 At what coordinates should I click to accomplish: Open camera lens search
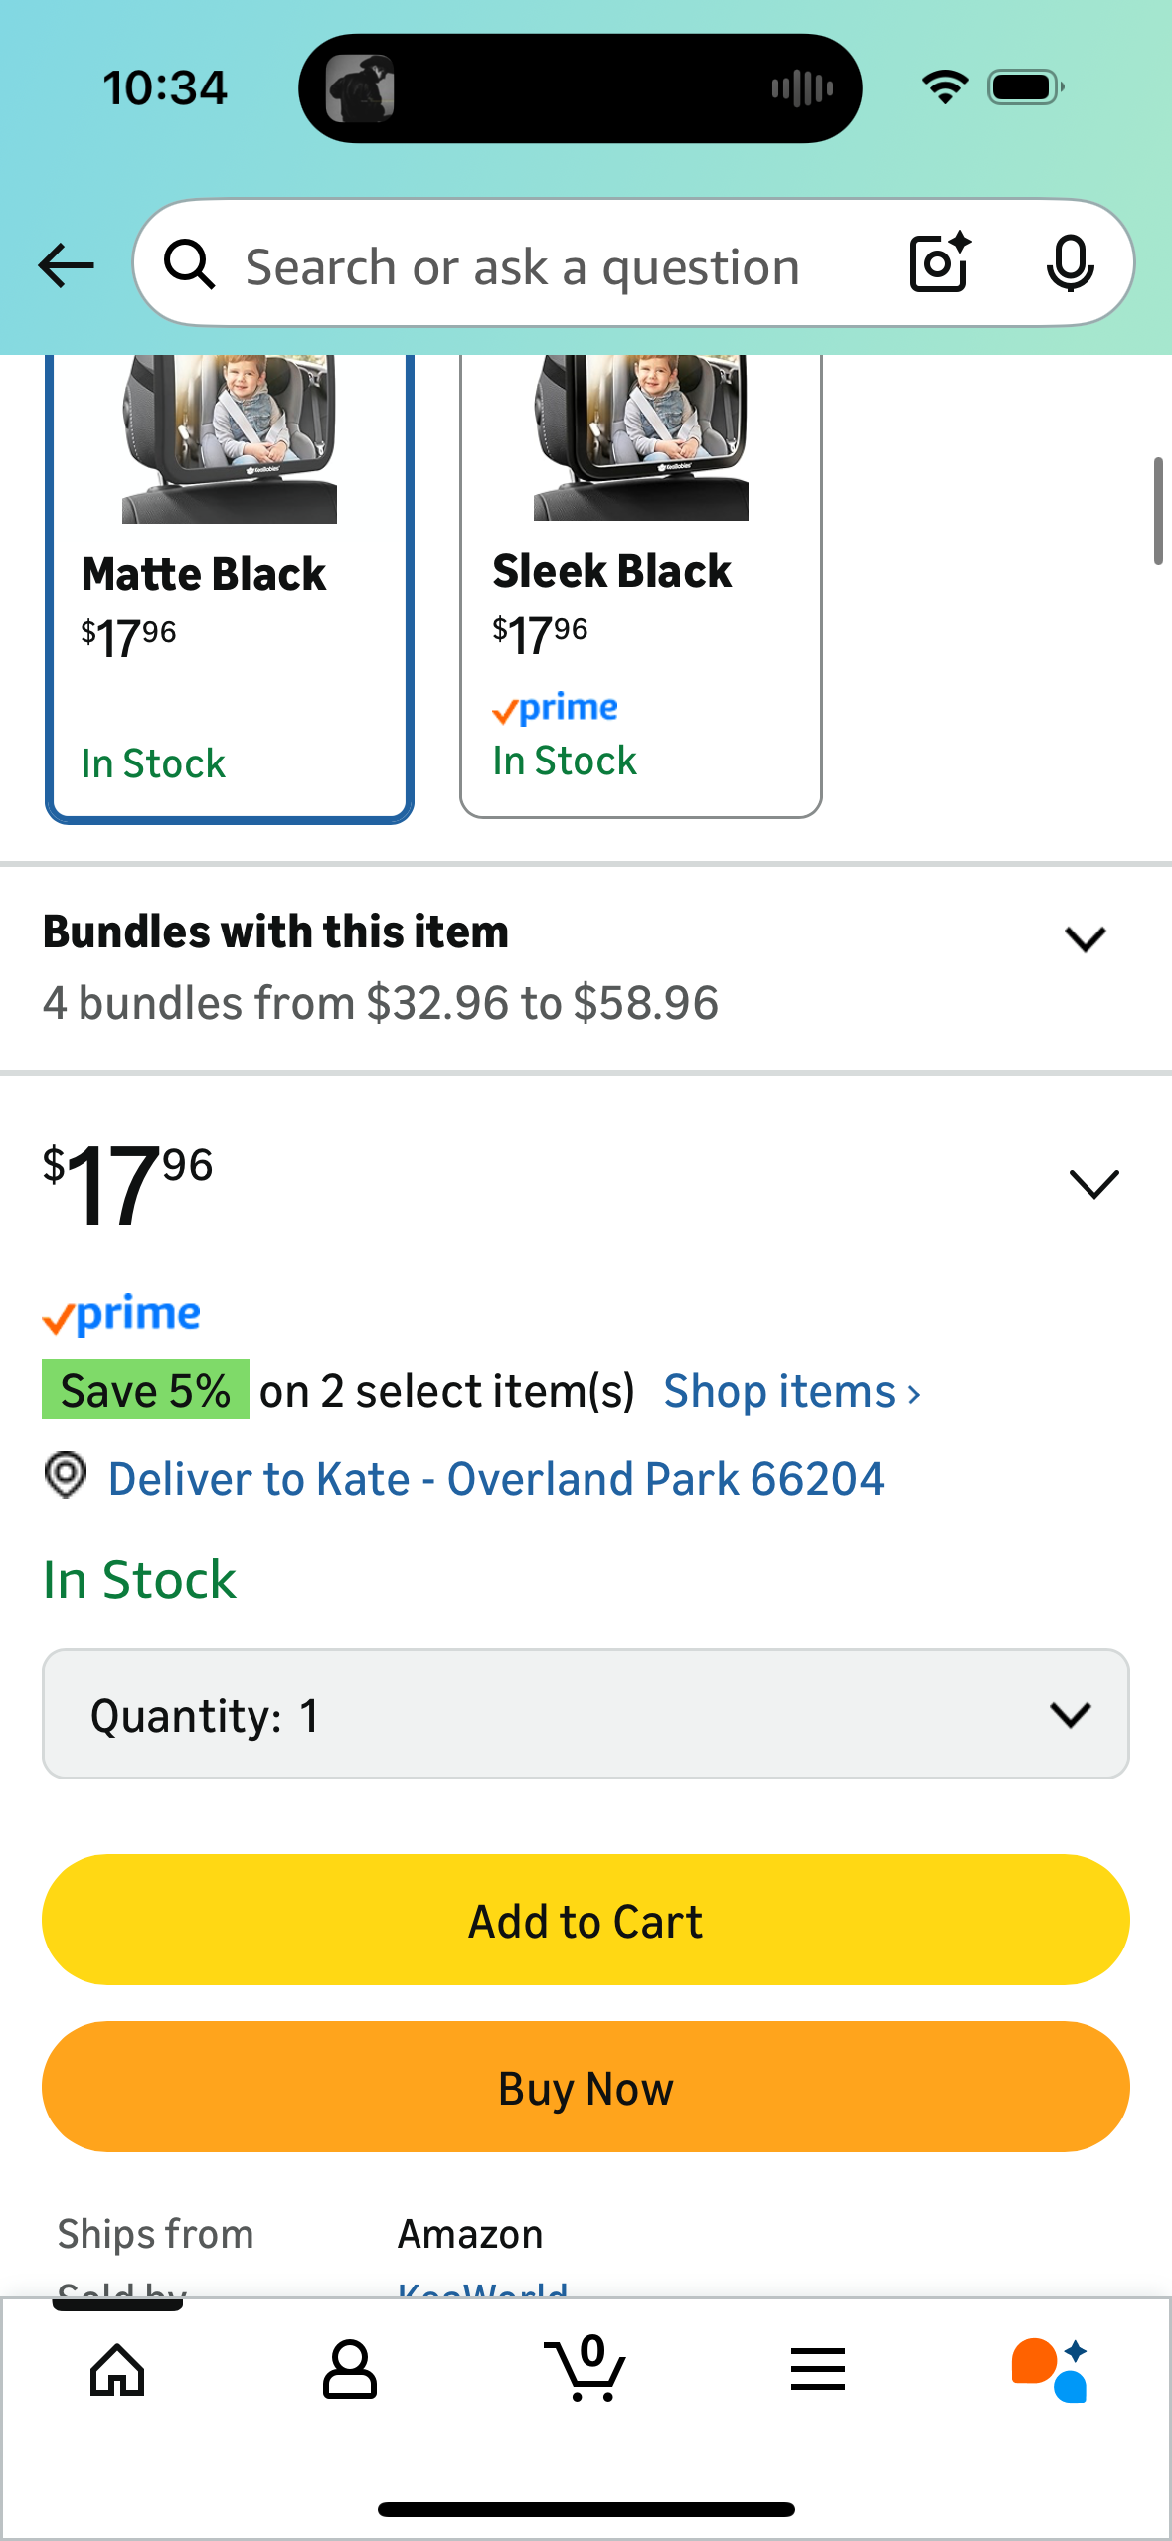(x=939, y=263)
